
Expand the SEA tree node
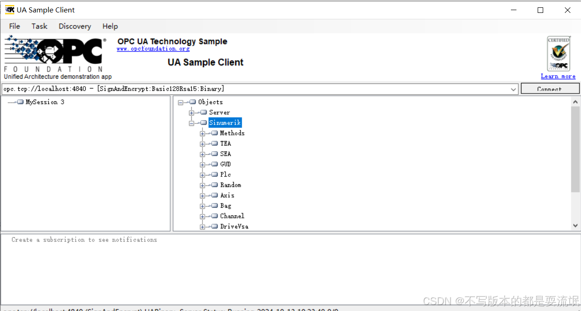pyautogui.click(x=202, y=154)
